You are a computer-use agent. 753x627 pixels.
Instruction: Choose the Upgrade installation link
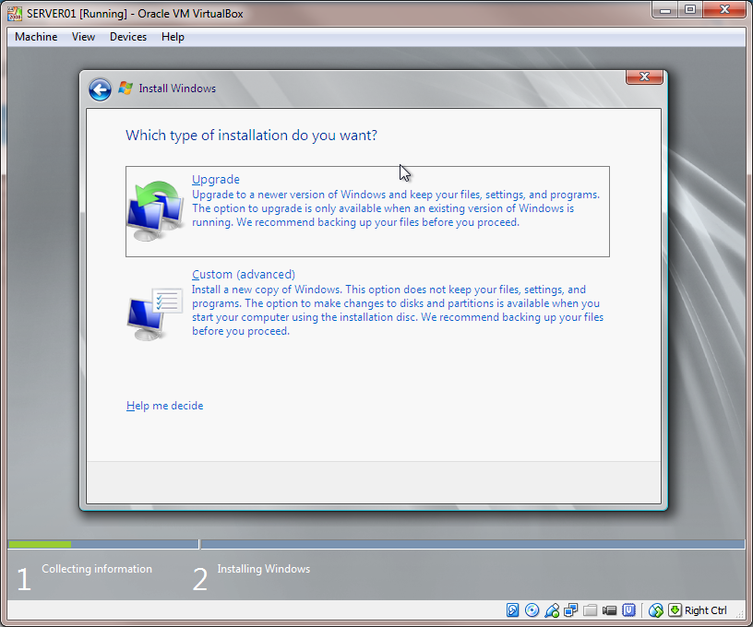(216, 180)
